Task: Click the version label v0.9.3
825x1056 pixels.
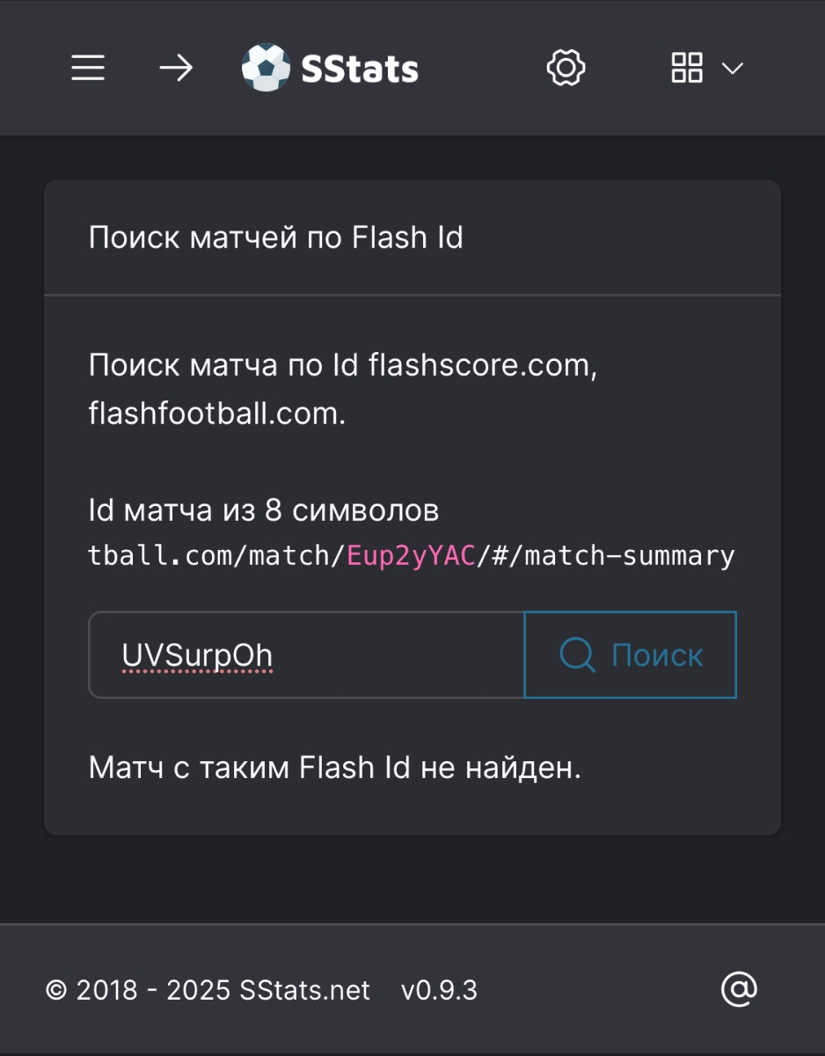Action: coord(439,990)
